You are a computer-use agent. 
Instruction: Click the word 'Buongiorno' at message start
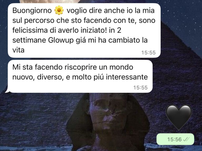[x=32, y=11]
